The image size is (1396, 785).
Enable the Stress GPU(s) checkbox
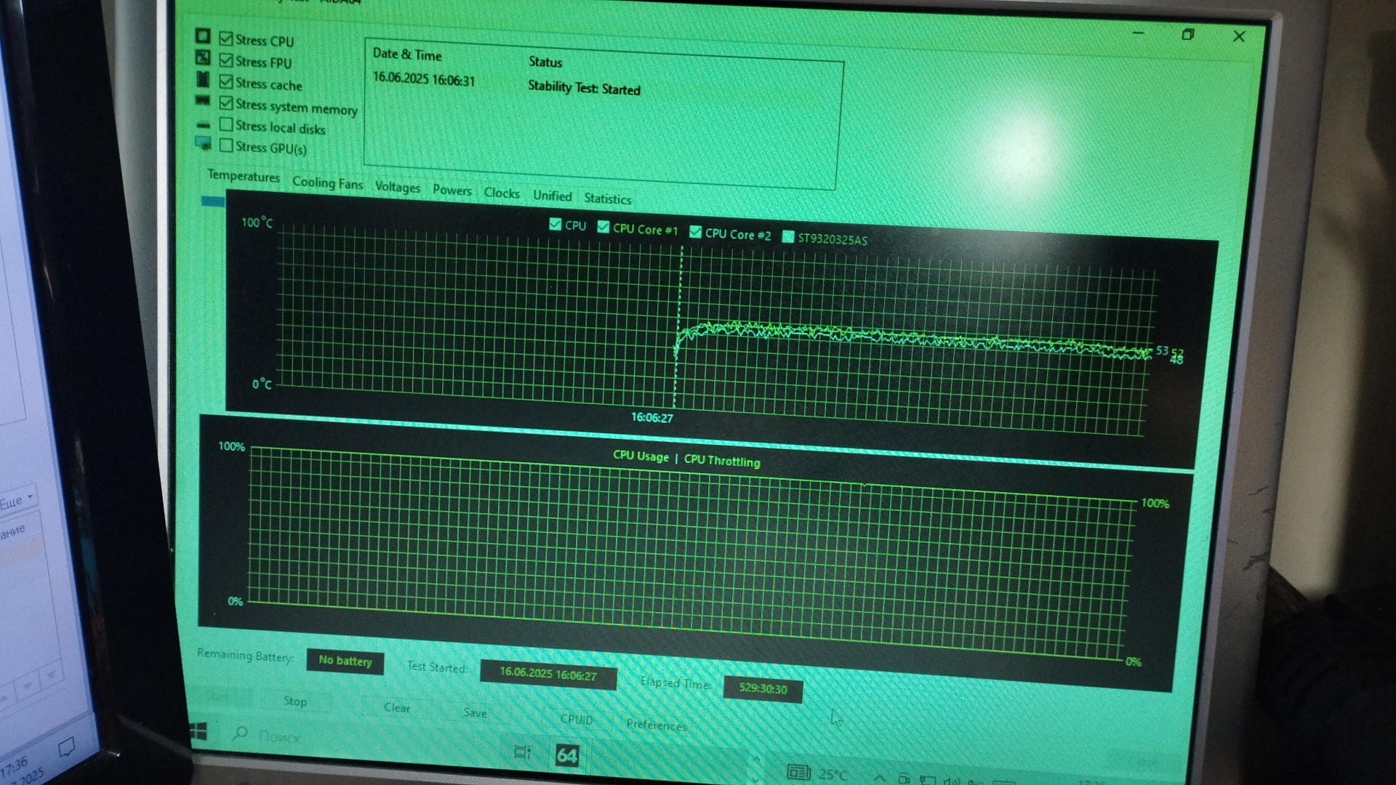point(226,146)
